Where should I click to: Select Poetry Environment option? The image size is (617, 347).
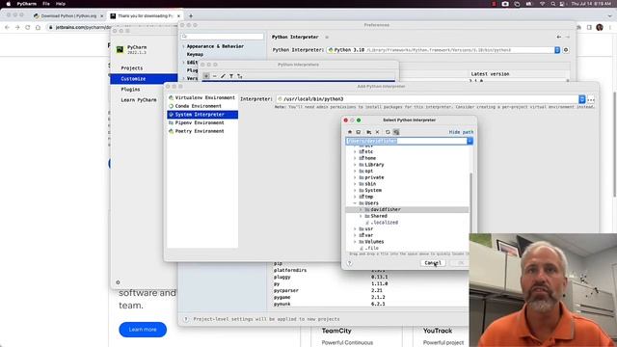click(x=201, y=131)
